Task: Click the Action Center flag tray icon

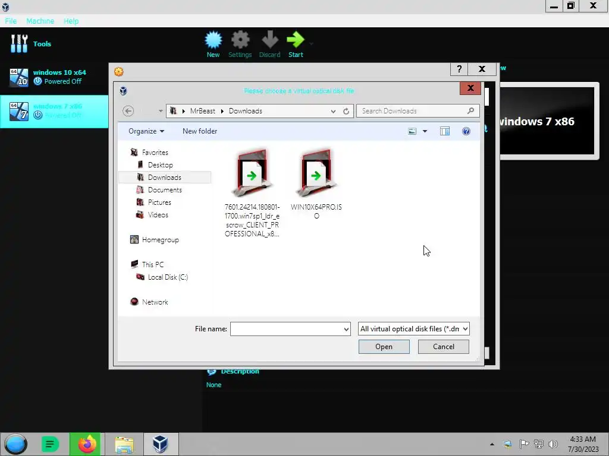Action: pos(524,444)
